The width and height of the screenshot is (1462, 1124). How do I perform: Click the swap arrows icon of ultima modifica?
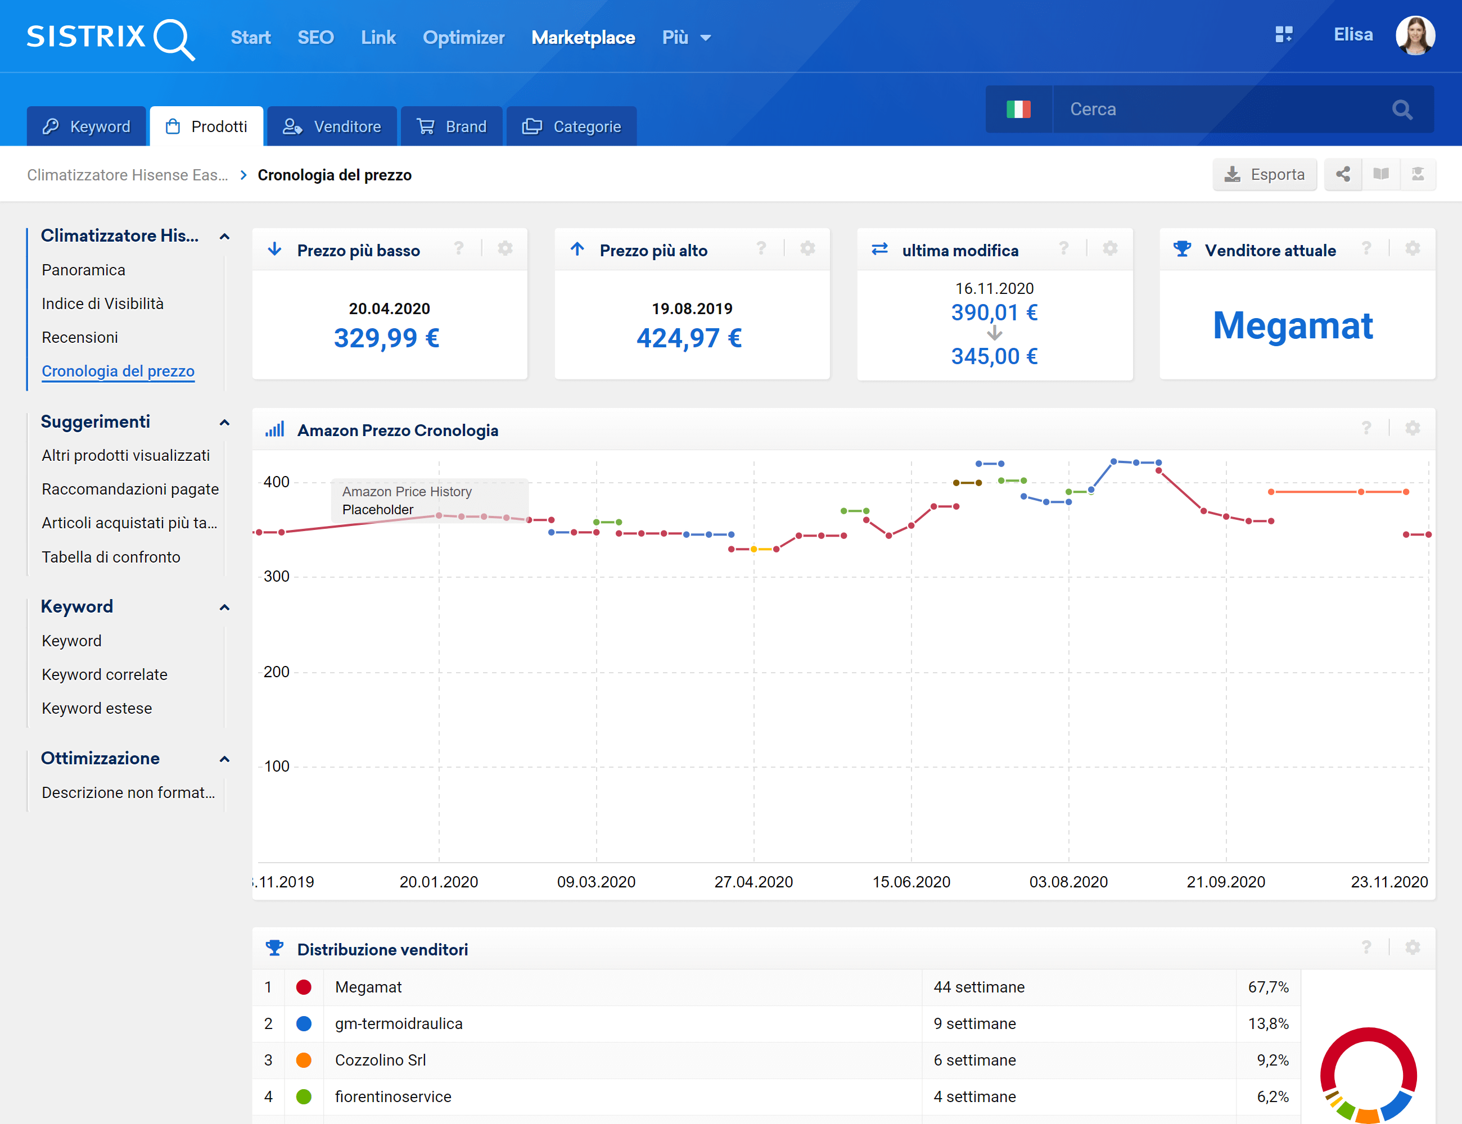879,249
